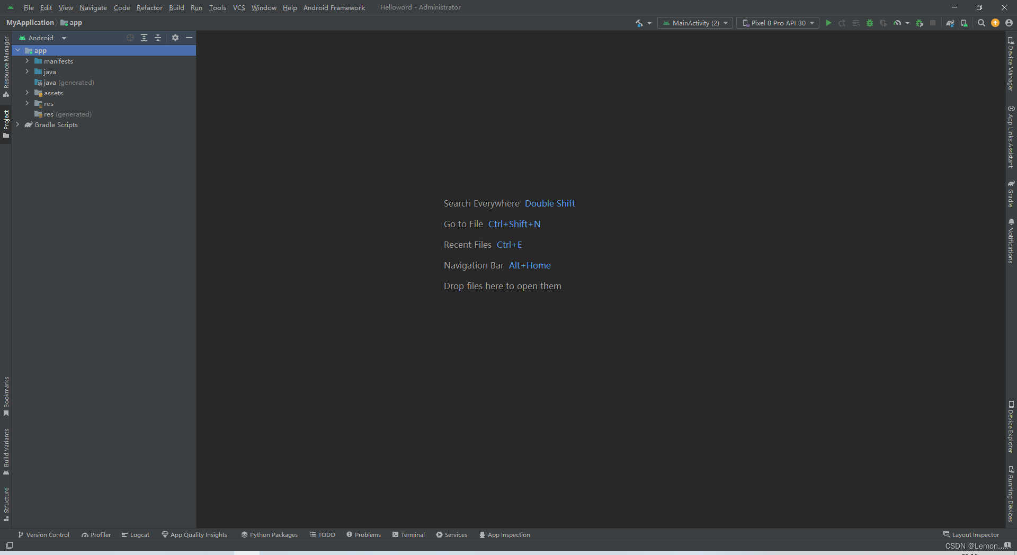
Task: Select java (generated) tree item
Action: click(x=64, y=82)
